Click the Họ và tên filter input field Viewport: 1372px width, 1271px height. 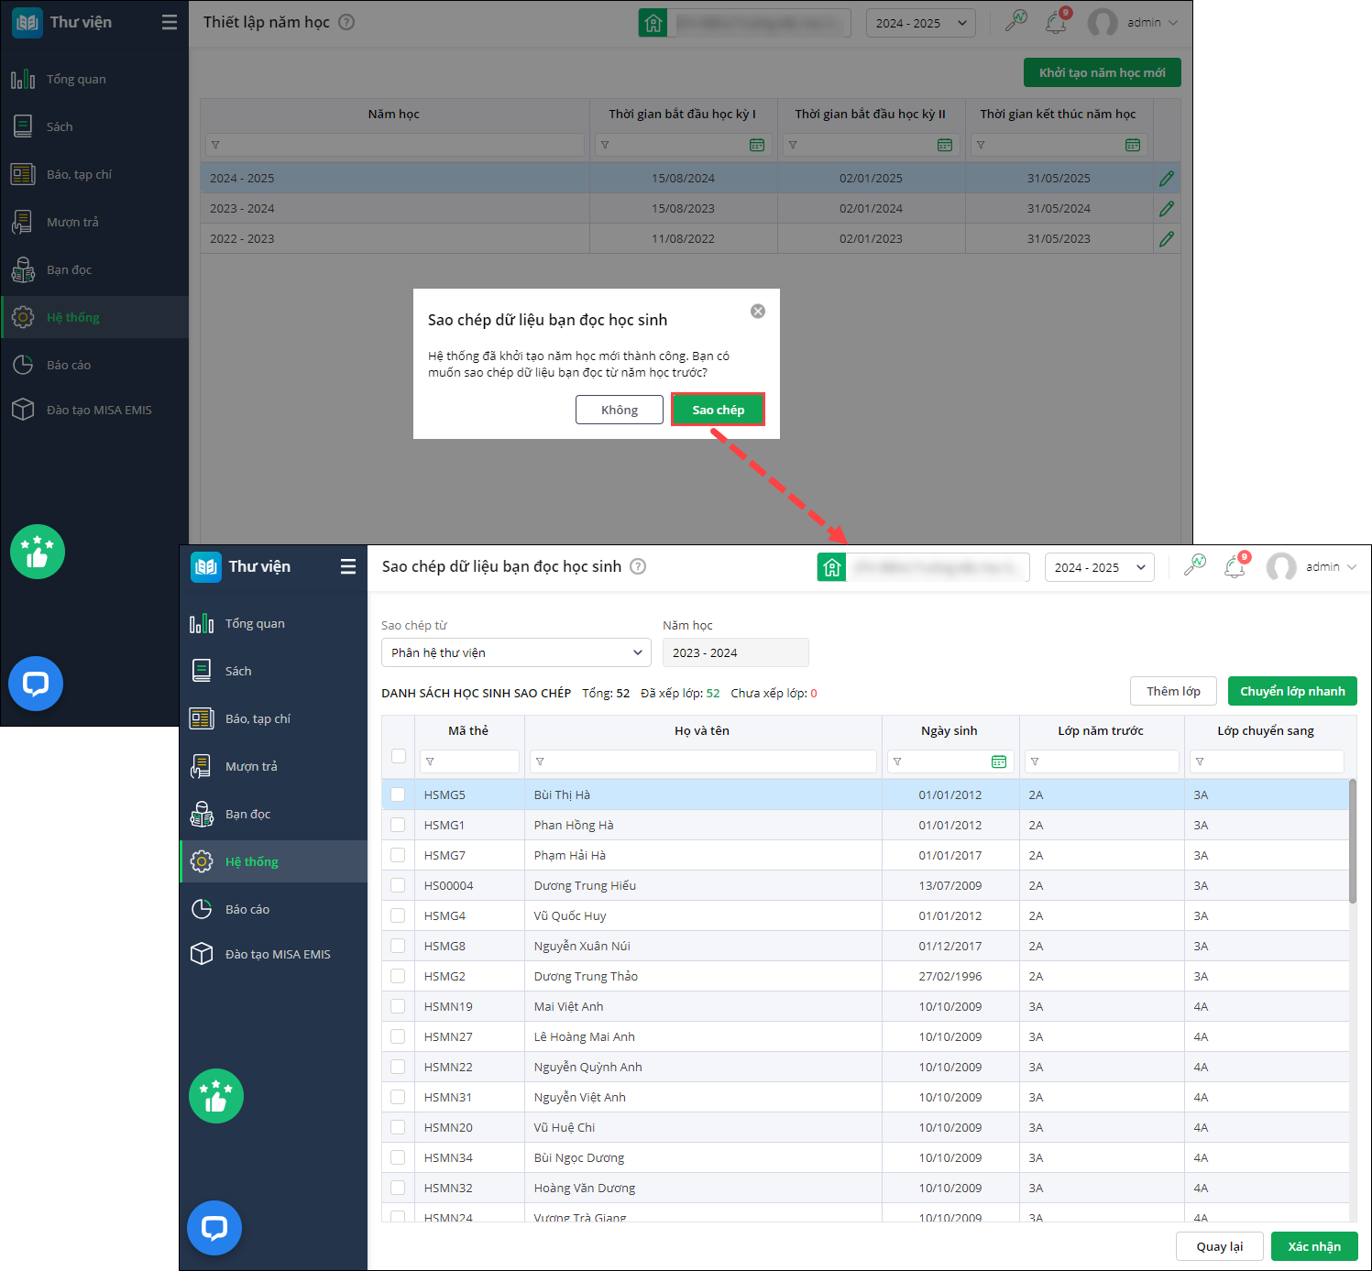[703, 762]
